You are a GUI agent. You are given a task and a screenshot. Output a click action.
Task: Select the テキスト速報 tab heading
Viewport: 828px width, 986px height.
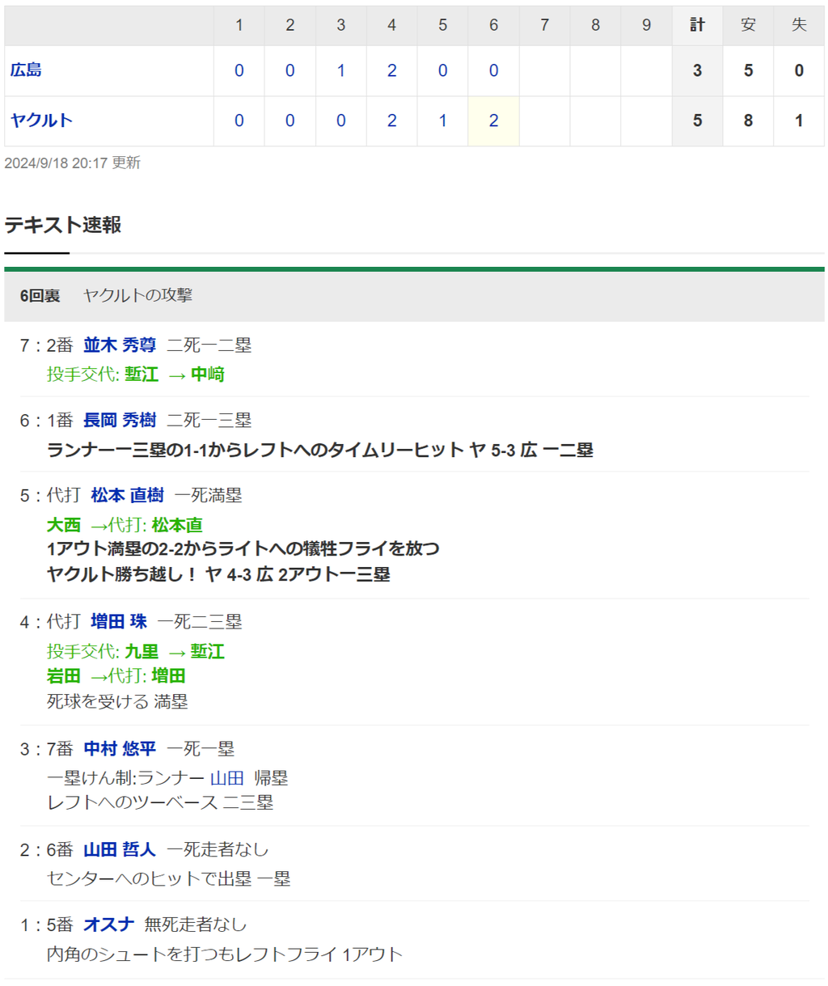click(x=63, y=225)
